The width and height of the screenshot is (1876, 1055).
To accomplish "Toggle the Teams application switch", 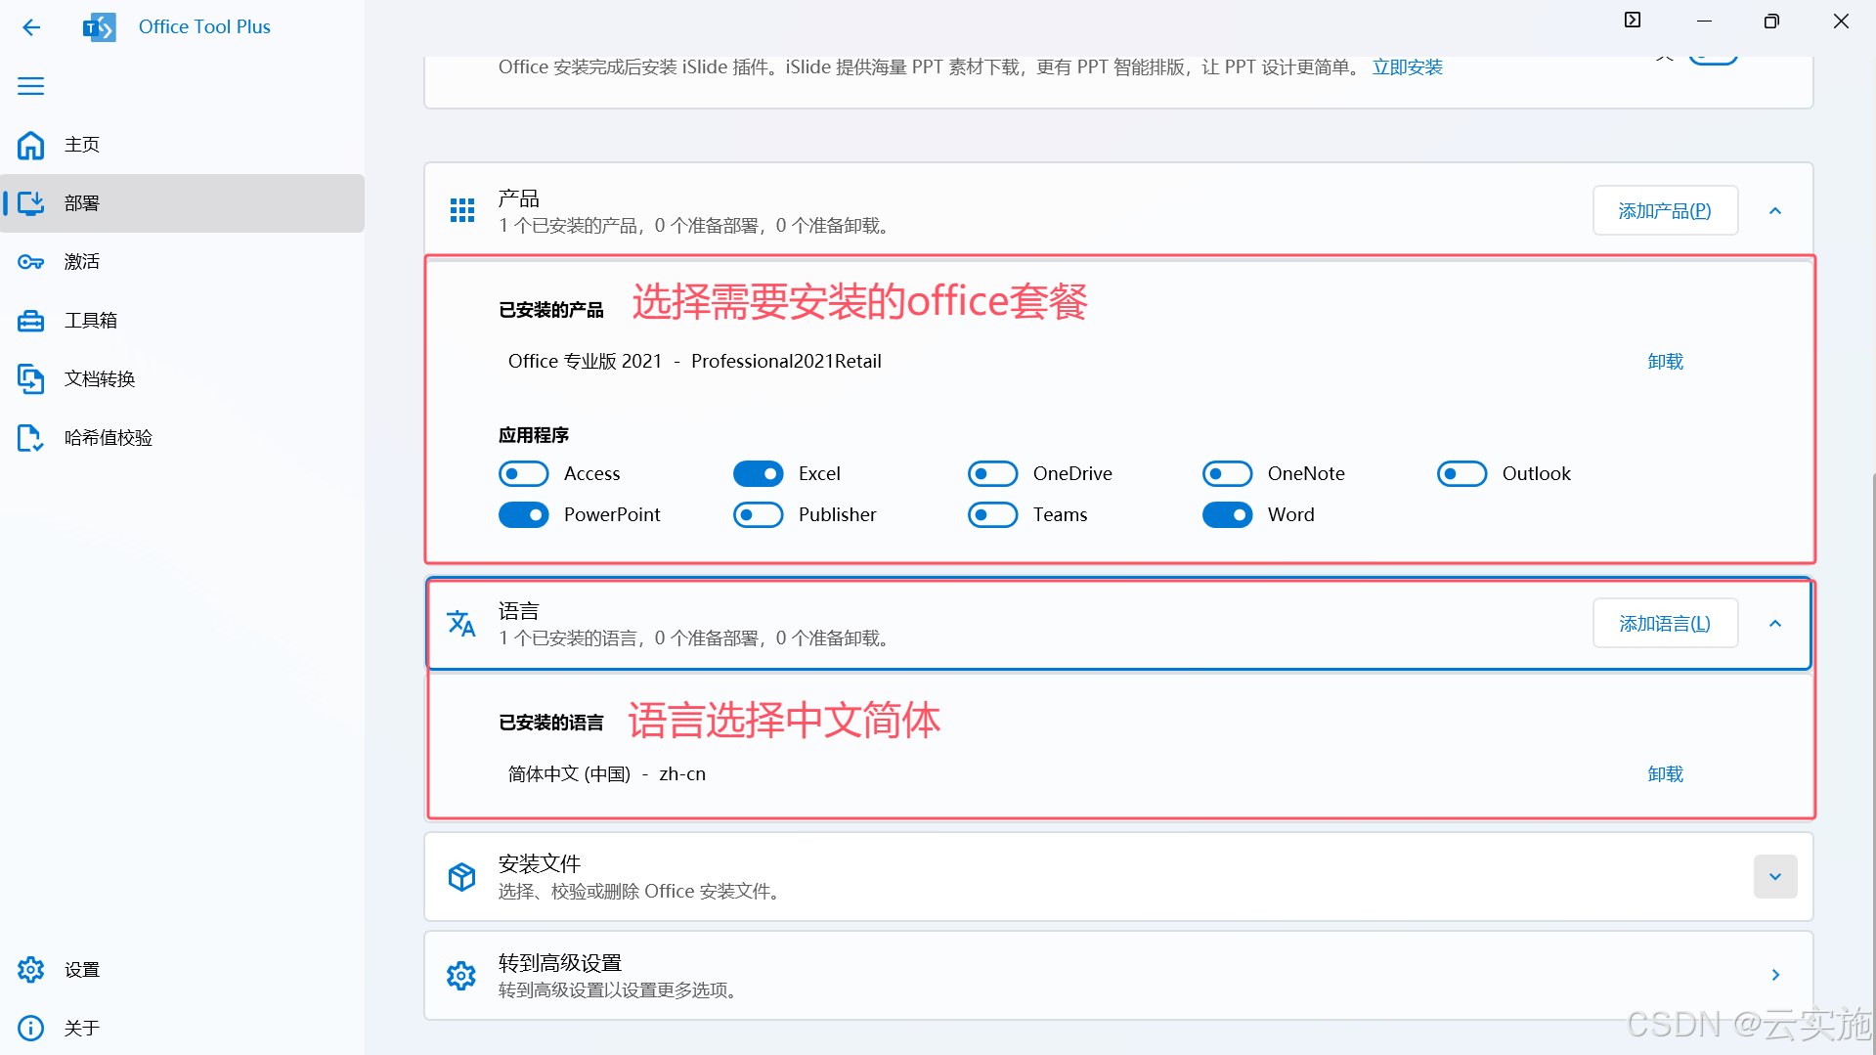I will tap(993, 515).
